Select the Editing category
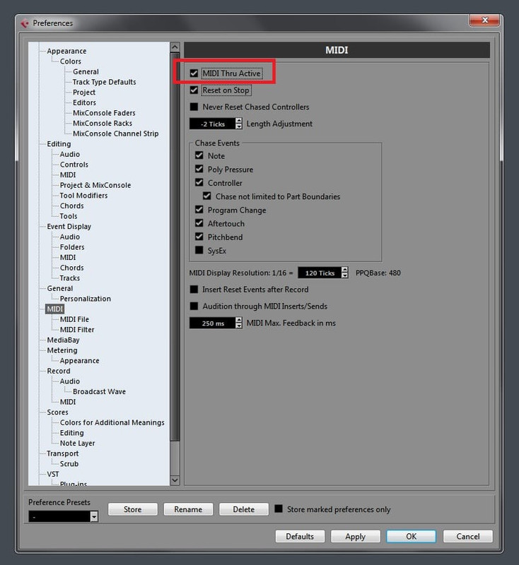The height and width of the screenshot is (565, 519). point(59,144)
